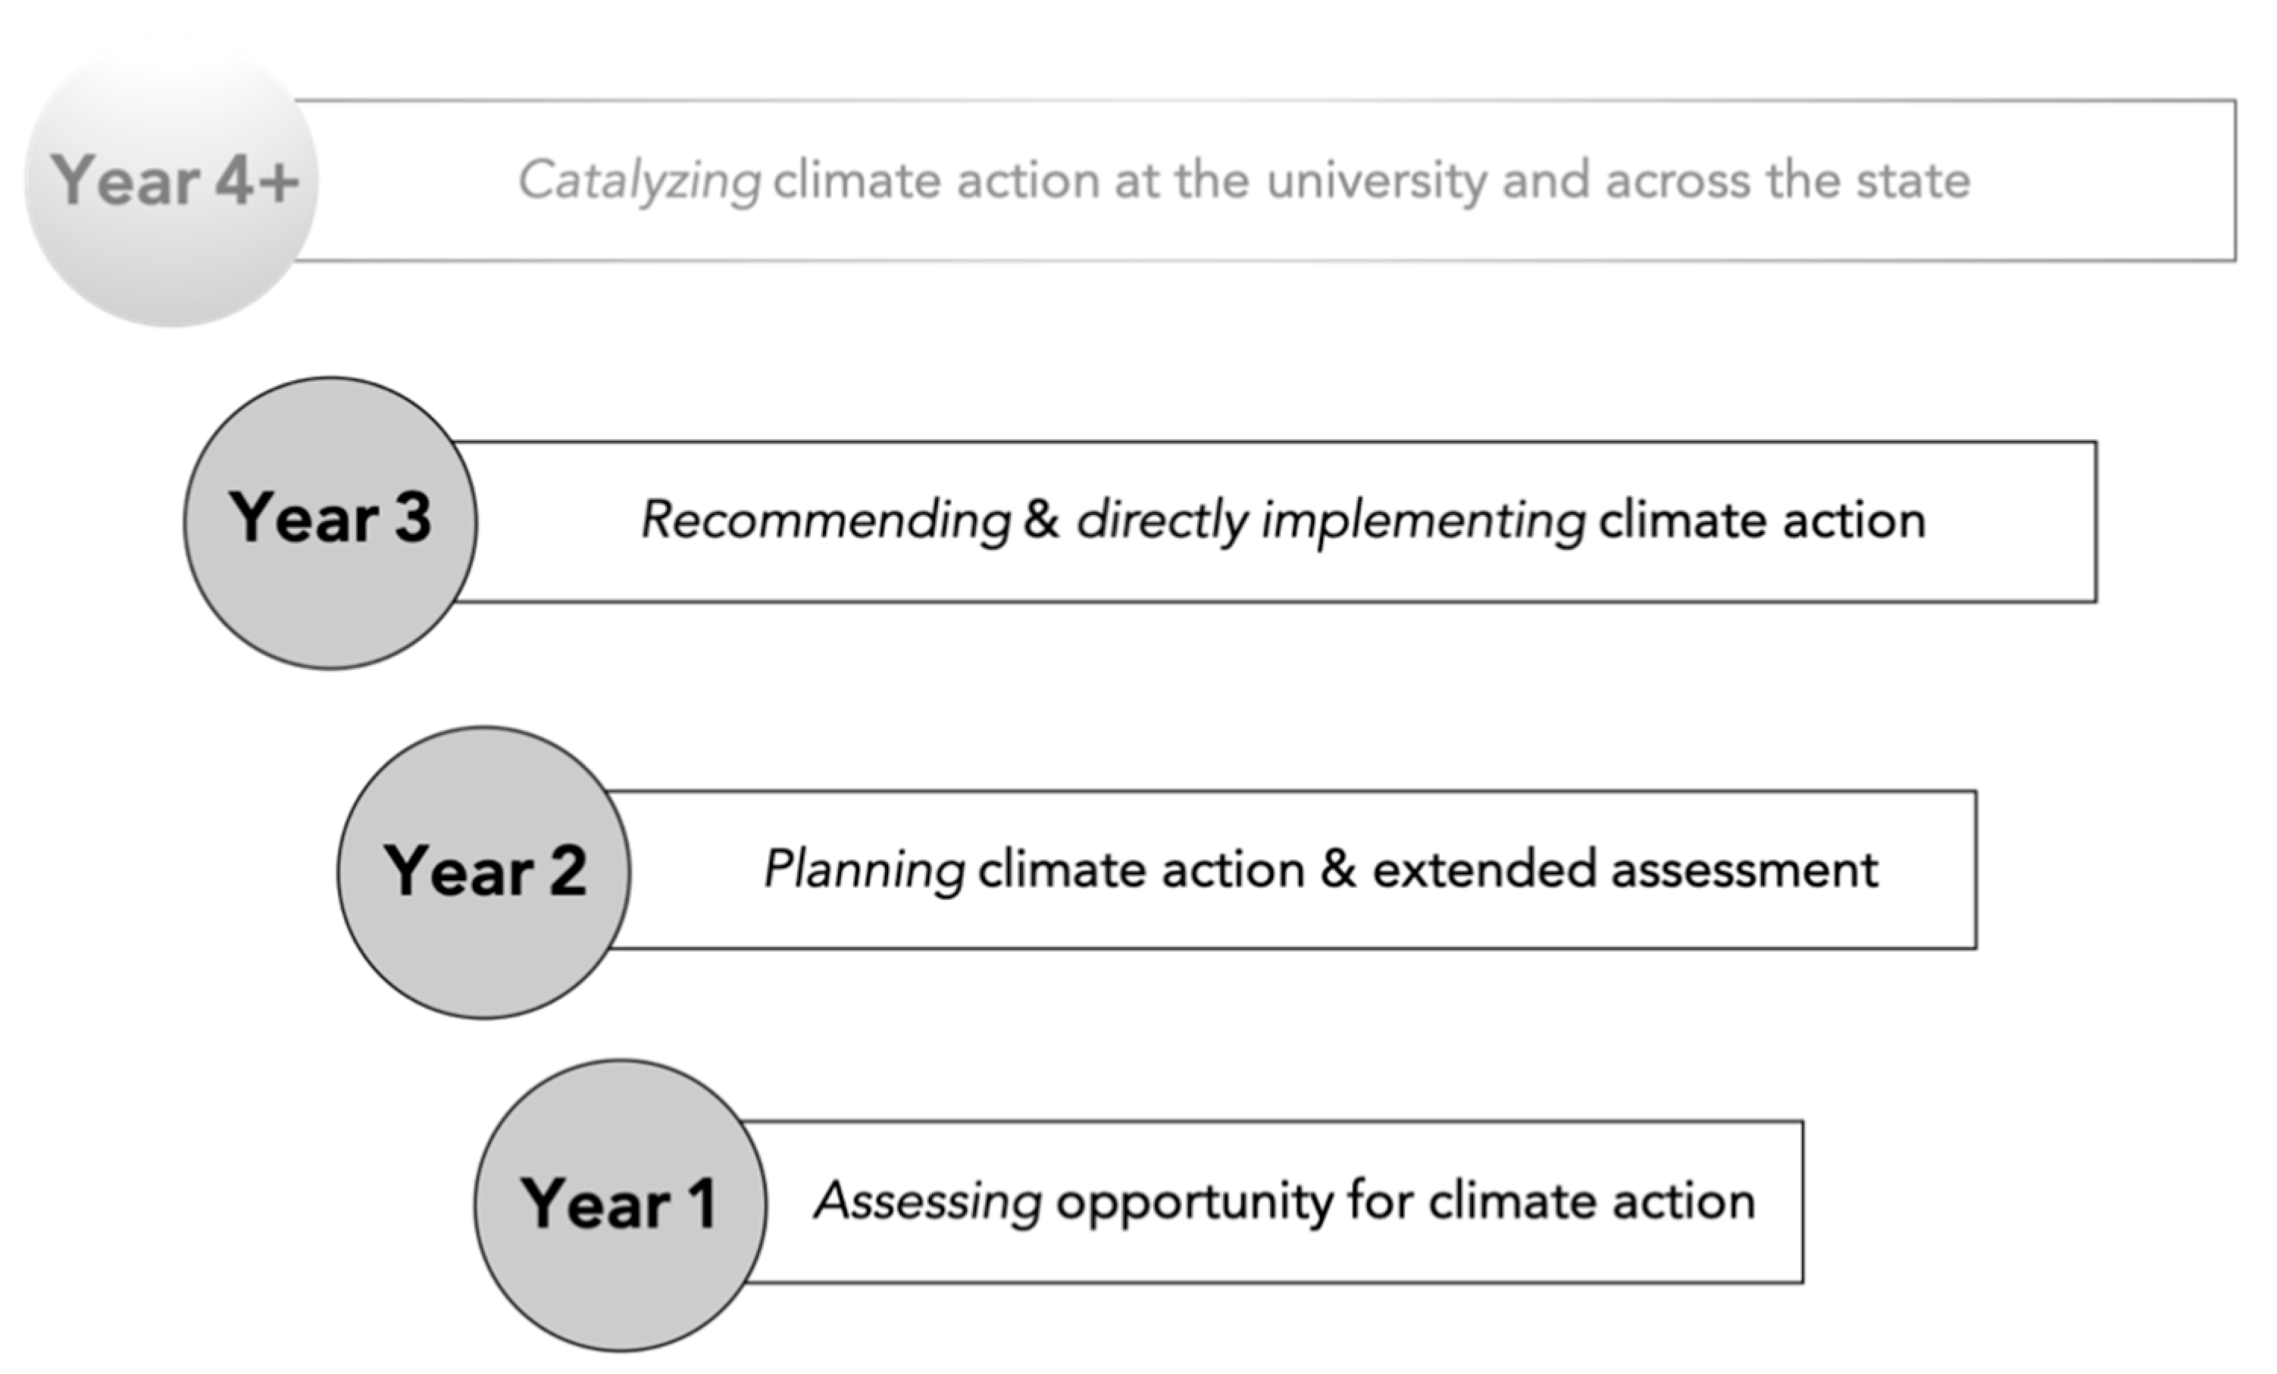Screen dimensions: 2277x1374
Task: Click the italic word "Assessing"
Action: pos(927,1201)
